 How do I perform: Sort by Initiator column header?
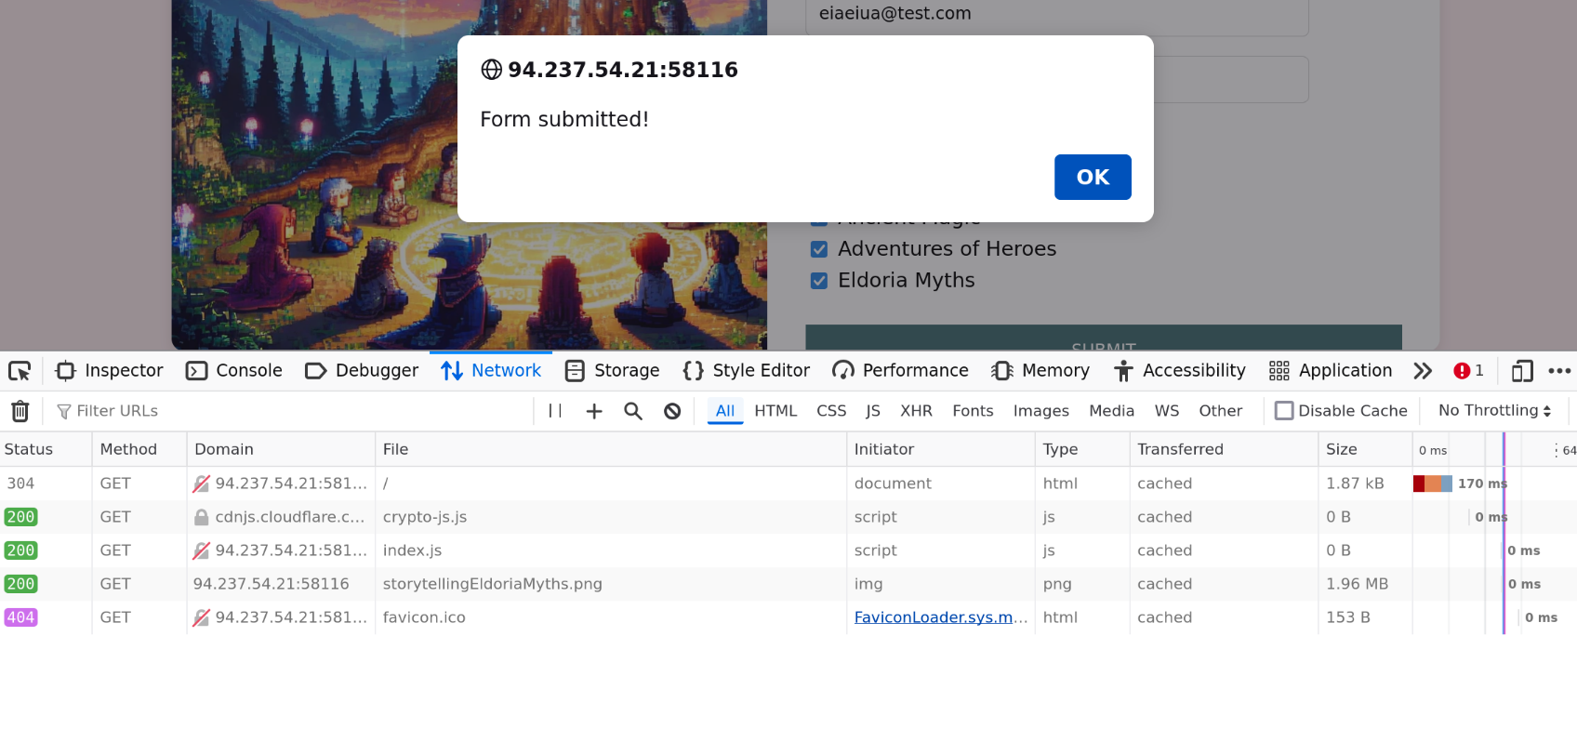(x=941, y=449)
